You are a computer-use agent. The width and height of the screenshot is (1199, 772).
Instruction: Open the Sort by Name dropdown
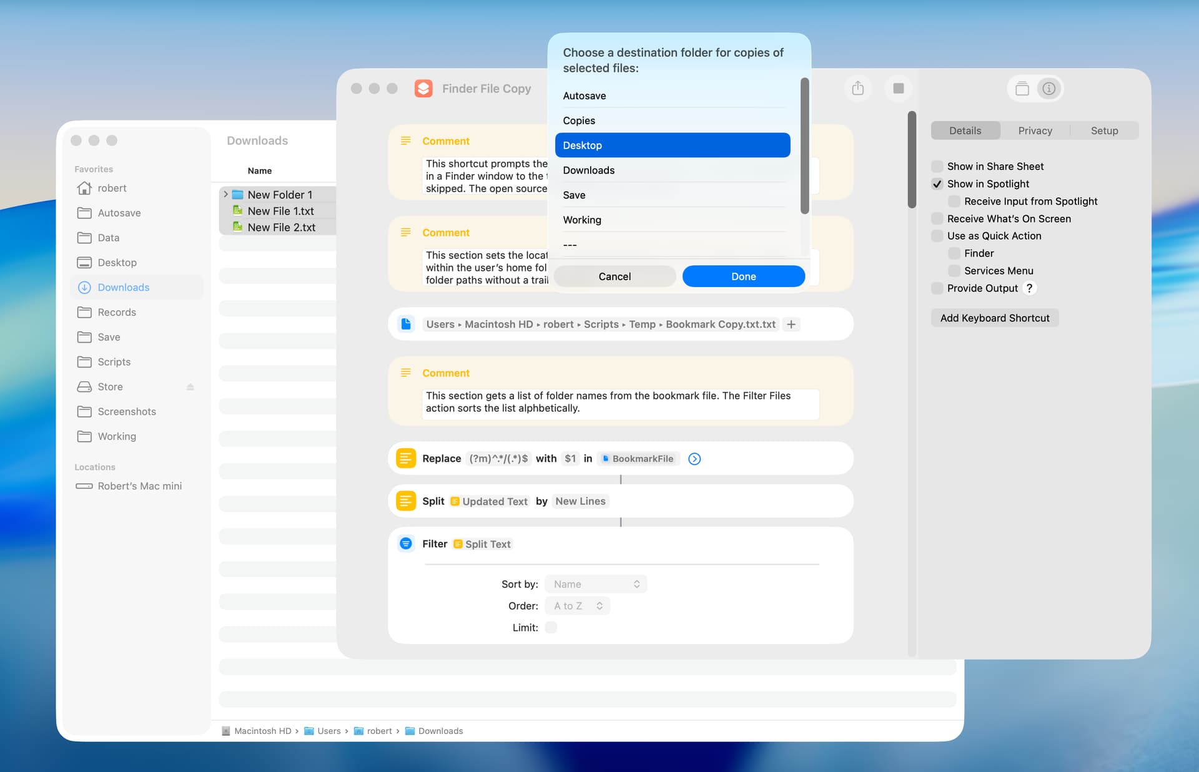(x=596, y=584)
